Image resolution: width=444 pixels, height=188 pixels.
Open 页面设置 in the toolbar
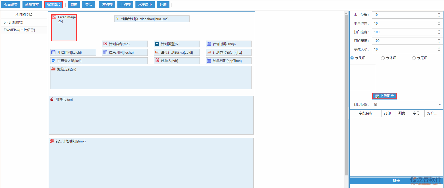11,5
